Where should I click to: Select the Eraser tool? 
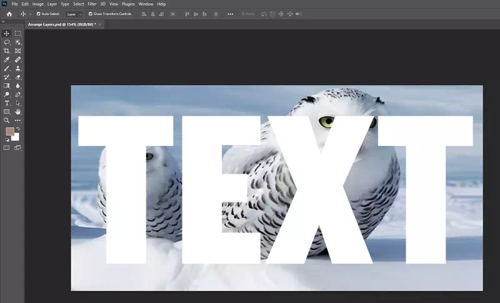[x=18, y=77]
